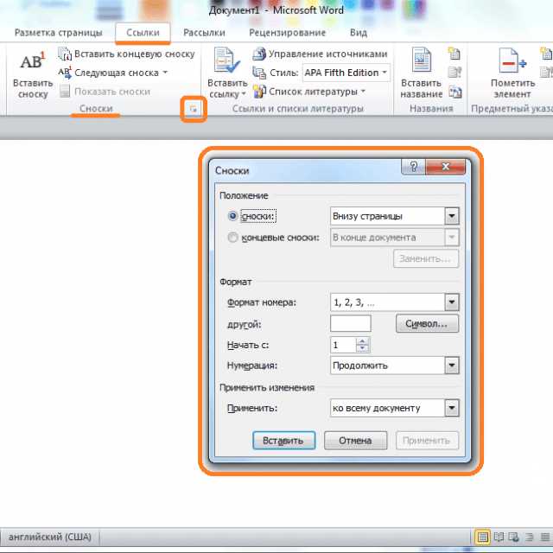Image resolution: width=553 pixels, height=553 pixels.
Task: Switch to the Рассылки ribbon tab
Action: tap(204, 33)
